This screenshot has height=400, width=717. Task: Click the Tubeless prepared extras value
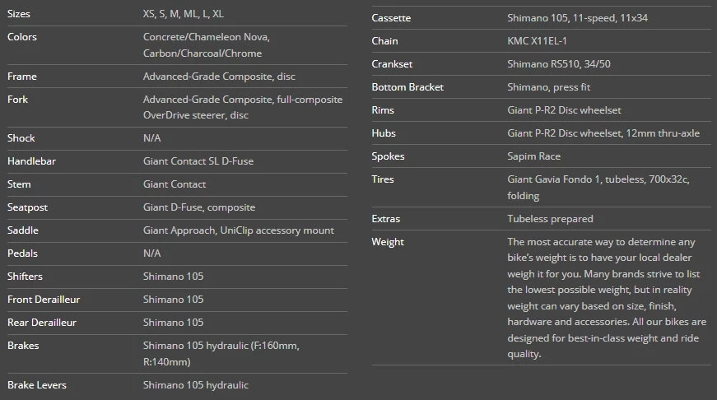coord(550,219)
